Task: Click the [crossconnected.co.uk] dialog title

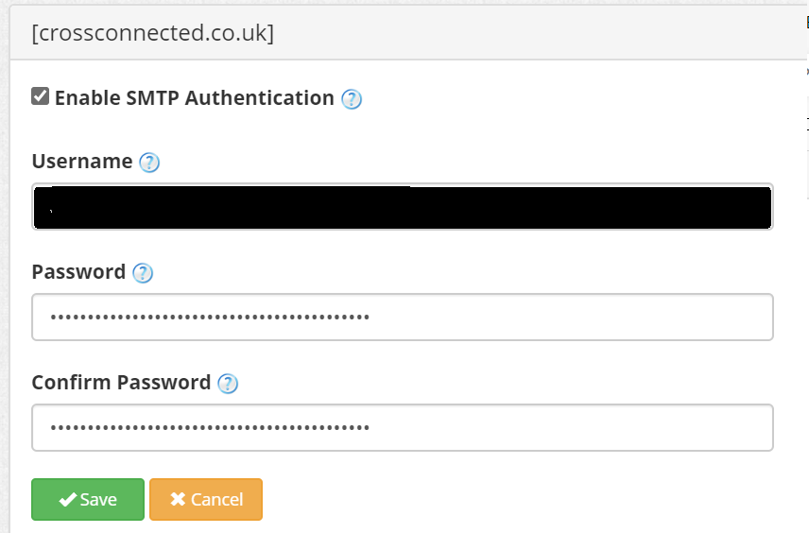Action: tap(153, 33)
